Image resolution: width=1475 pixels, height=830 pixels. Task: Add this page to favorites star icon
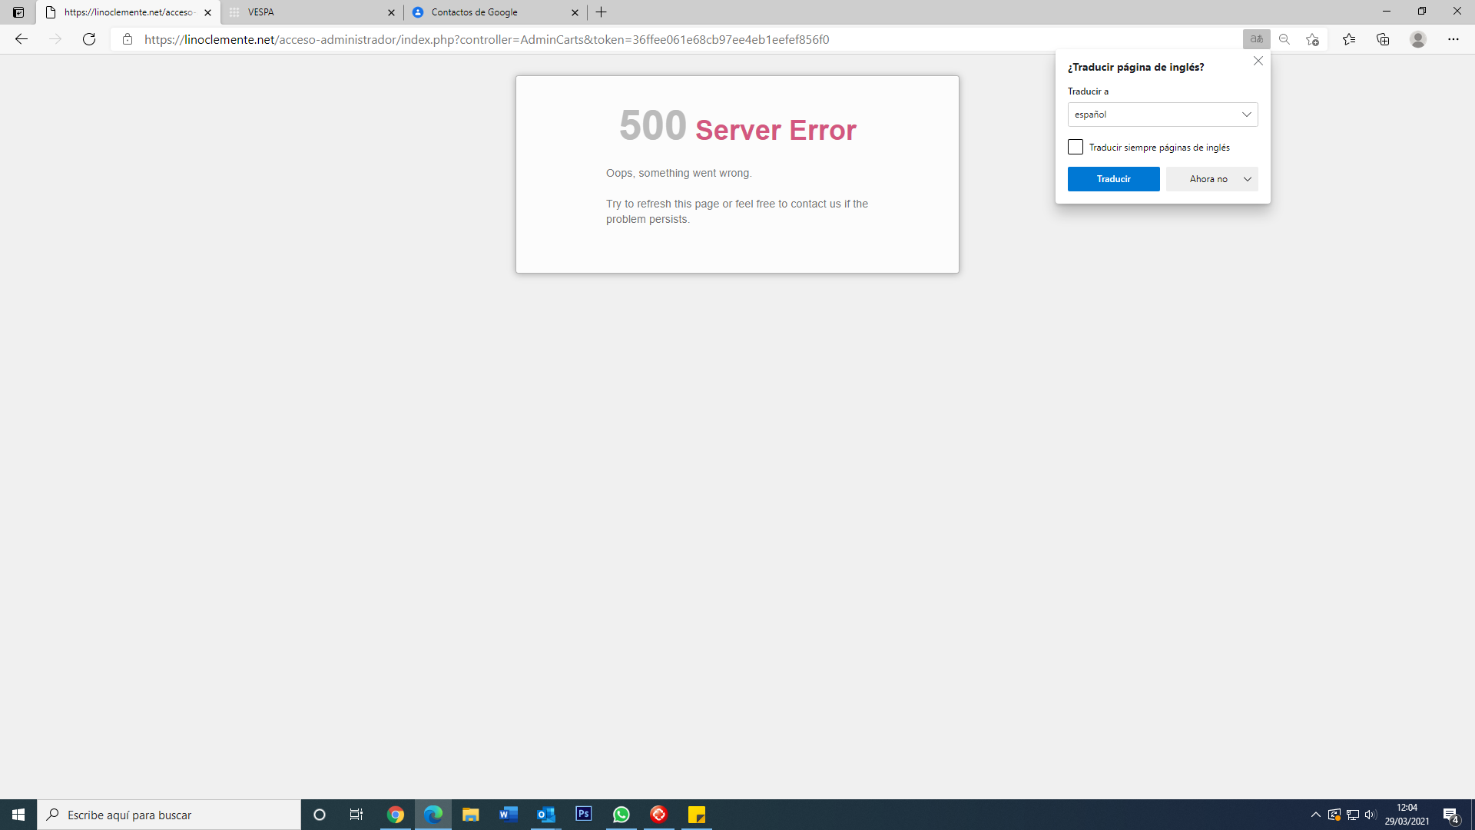coord(1312,39)
